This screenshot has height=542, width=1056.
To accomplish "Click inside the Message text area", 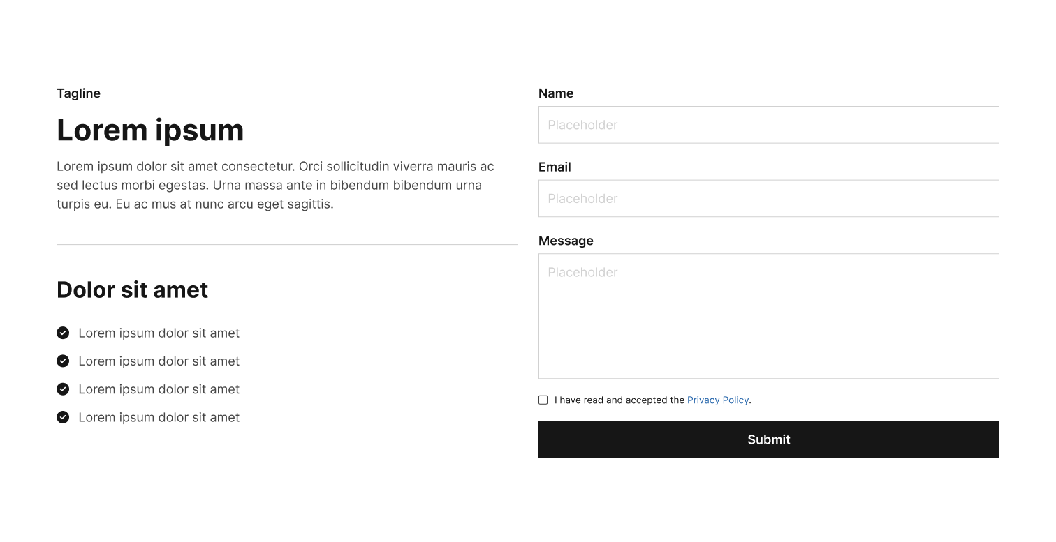I will pos(768,316).
